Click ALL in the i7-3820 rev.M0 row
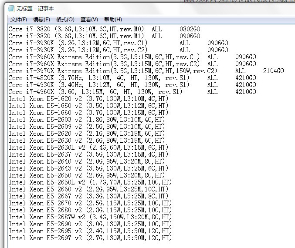The image size is (295, 248). pos(156,29)
